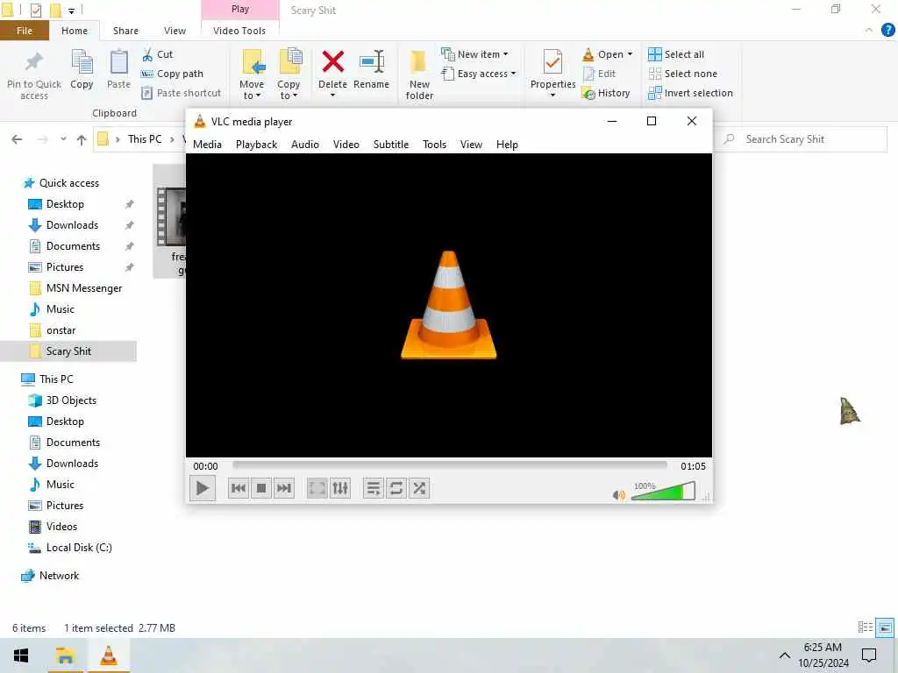Rename the selected file
The height and width of the screenshot is (673, 898).
[371, 70]
